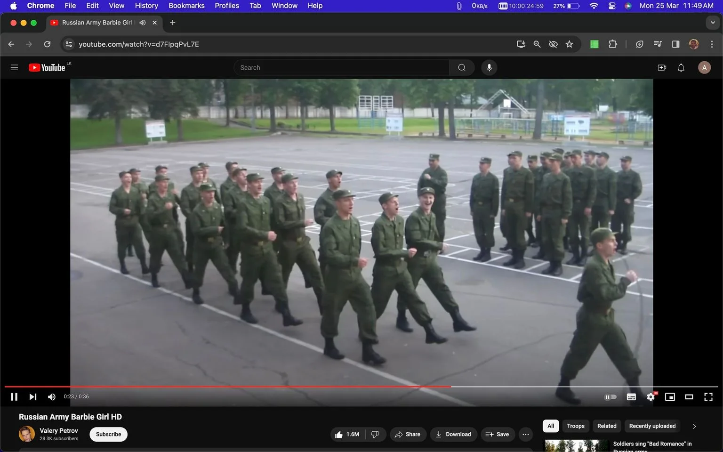Viewport: 723px width, 452px height.
Task: Toggle subtitles/closed captions
Action: click(x=631, y=397)
